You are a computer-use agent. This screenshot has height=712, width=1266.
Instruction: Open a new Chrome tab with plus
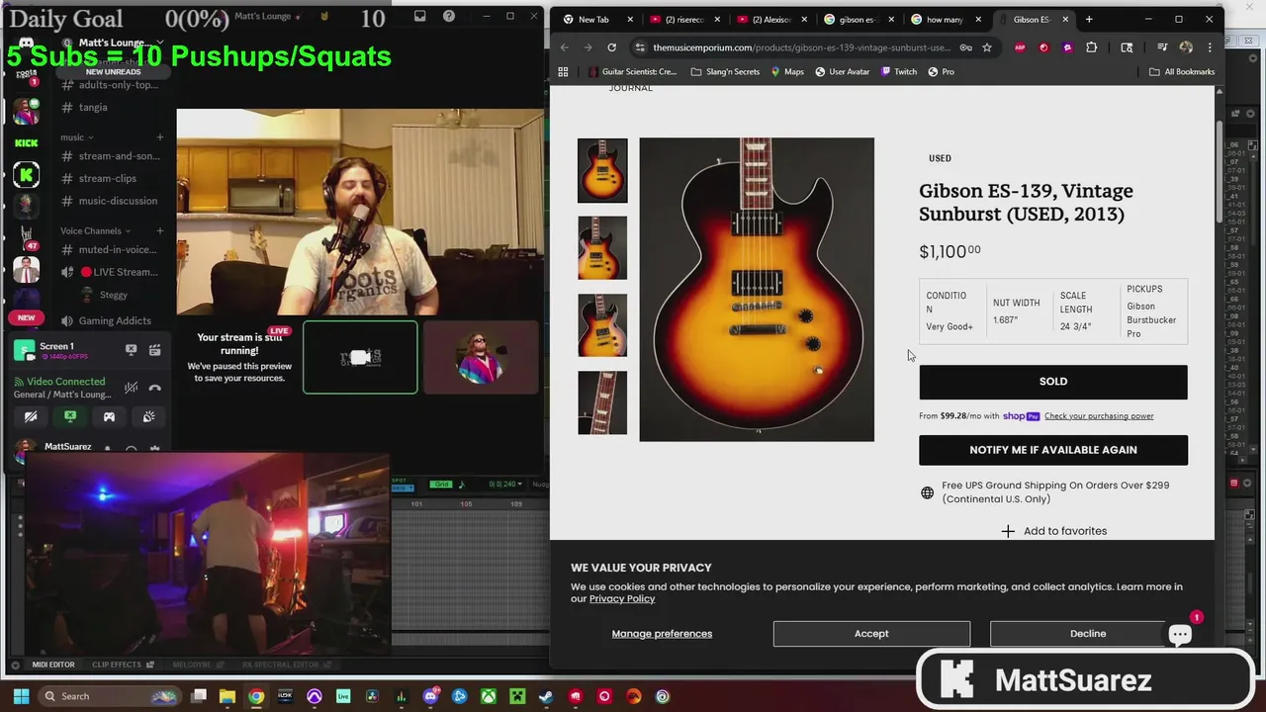1089,19
